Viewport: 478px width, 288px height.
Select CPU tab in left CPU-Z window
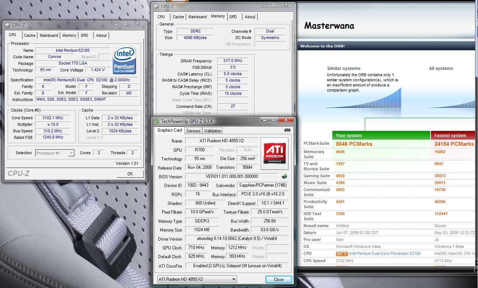12,35
